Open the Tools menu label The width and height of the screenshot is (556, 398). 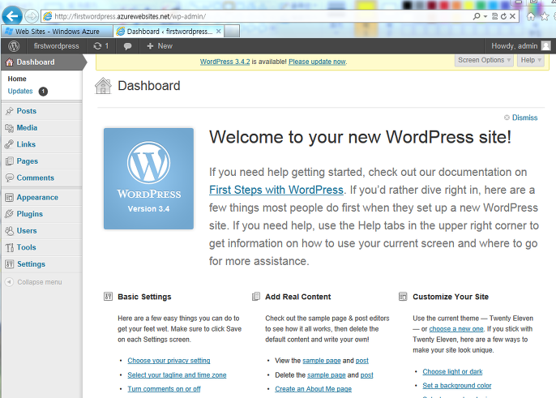pyautogui.click(x=26, y=247)
